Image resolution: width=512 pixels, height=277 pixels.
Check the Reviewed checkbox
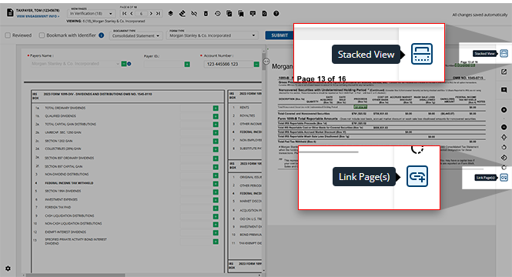pyautogui.click(x=8, y=35)
